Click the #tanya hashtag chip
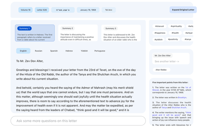Viewport: 203px width, 127px height. coord(188,39)
